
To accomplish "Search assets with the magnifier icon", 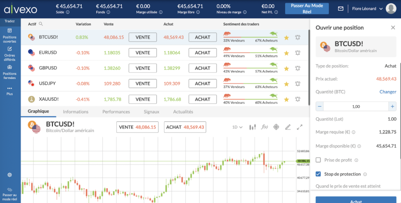I will click(x=41, y=24).
